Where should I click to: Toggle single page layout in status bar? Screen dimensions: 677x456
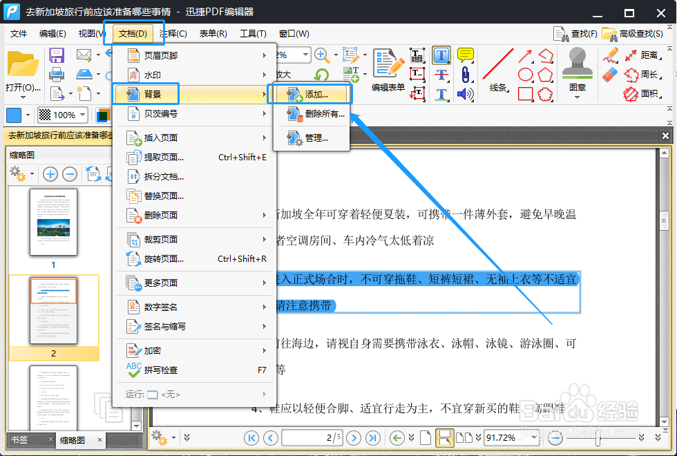tap(426, 438)
